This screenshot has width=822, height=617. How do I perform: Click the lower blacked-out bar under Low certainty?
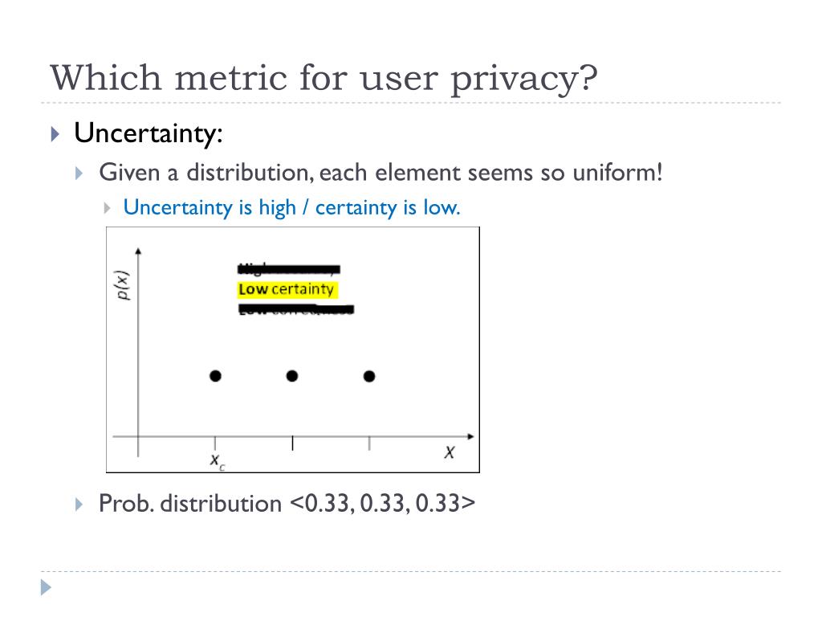tap(296, 309)
